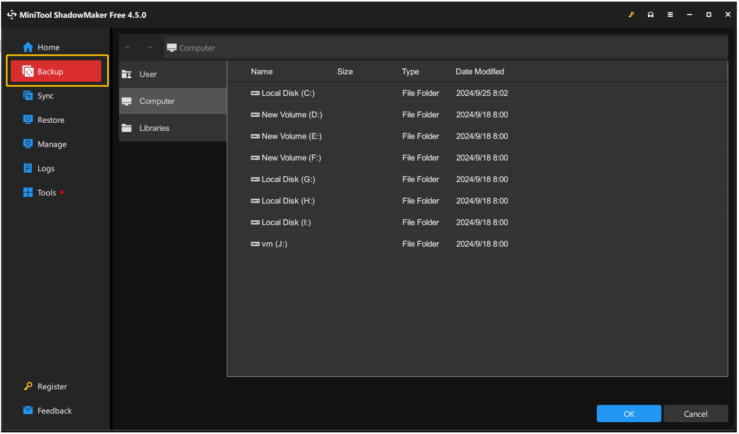
Task: Click File Folder type for vm (J:)
Action: click(x=421, y=244)
